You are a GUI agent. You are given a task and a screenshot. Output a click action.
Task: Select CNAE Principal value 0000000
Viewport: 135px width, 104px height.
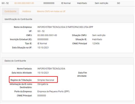click(x=42, y=95)
